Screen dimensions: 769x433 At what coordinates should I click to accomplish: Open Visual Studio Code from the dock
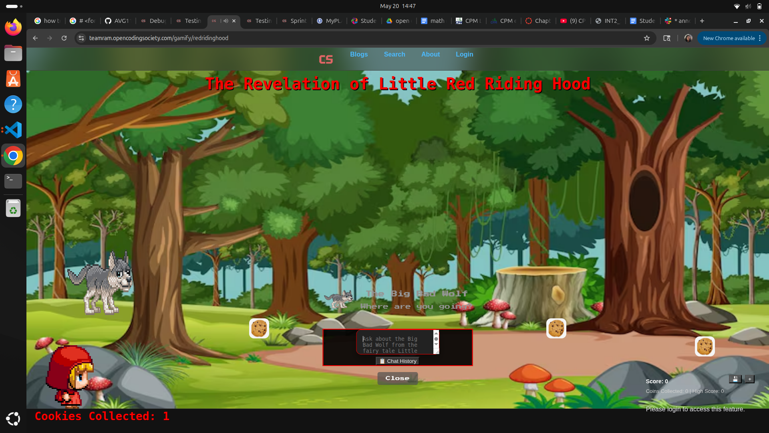13,130
